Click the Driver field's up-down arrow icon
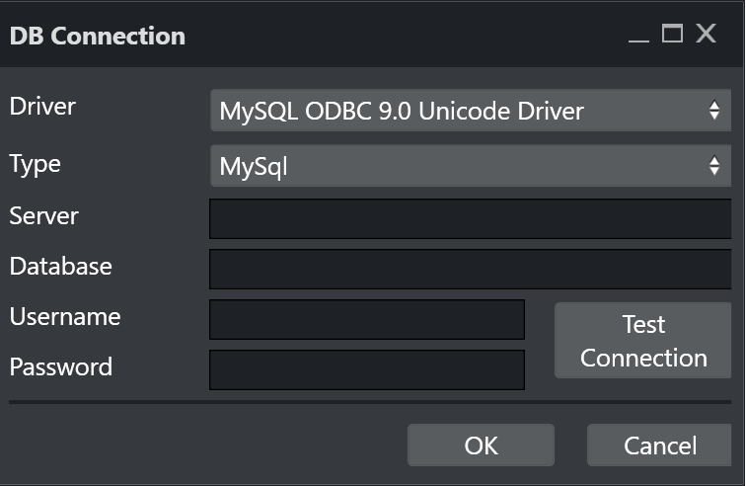Viewport: 746px width, 486px height. click(714, 112)
